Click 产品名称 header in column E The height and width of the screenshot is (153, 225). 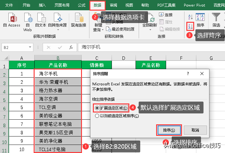151,65
